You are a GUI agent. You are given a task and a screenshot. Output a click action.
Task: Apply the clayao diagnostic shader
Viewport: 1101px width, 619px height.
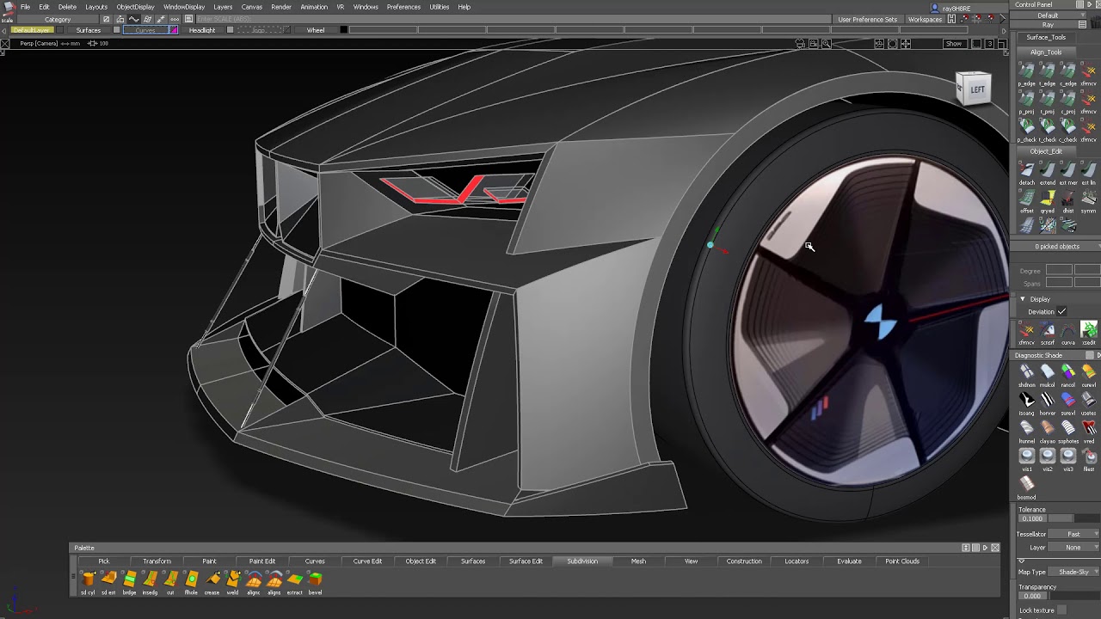point(1047,428)
